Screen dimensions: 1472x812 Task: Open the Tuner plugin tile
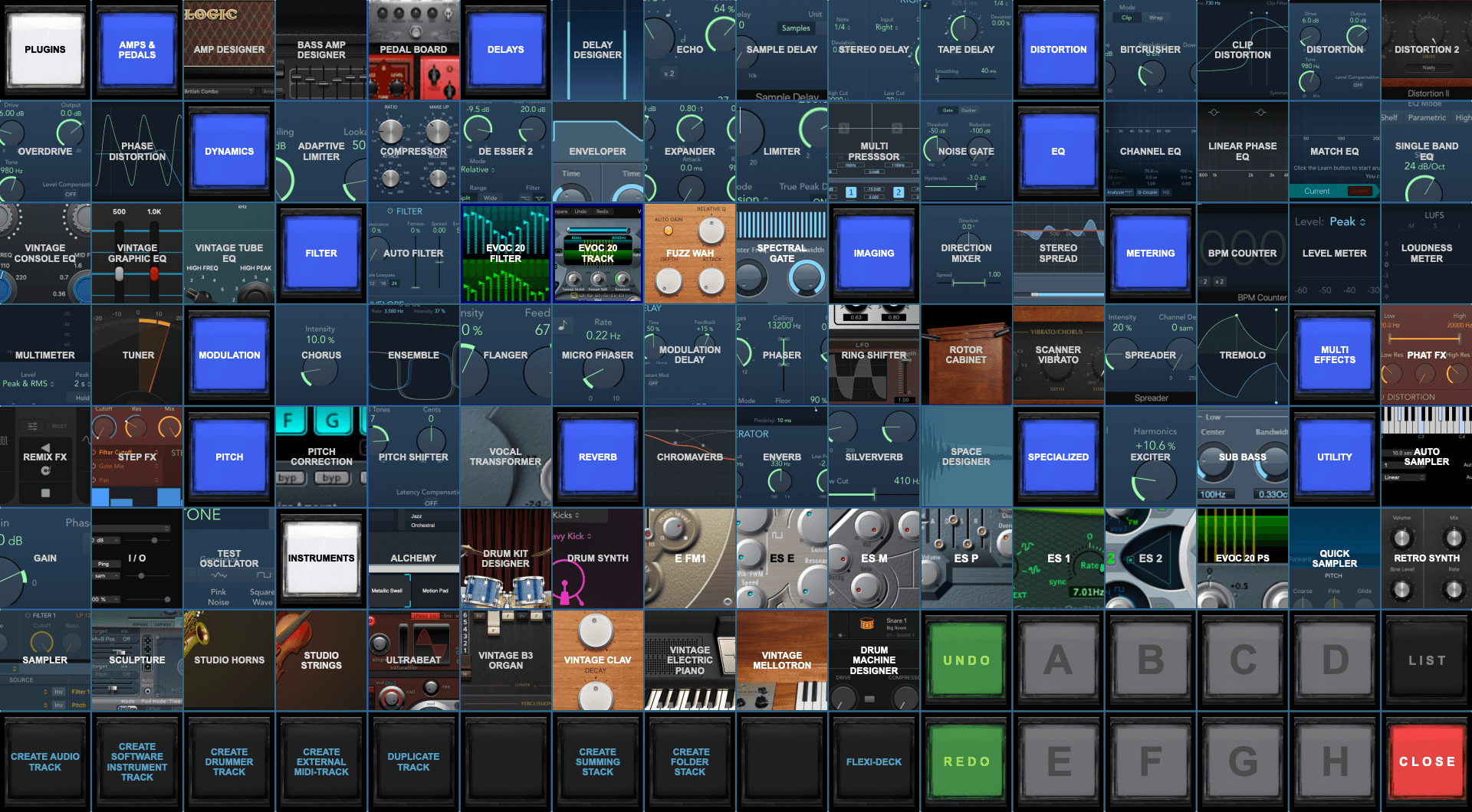(x=138, y=355)
